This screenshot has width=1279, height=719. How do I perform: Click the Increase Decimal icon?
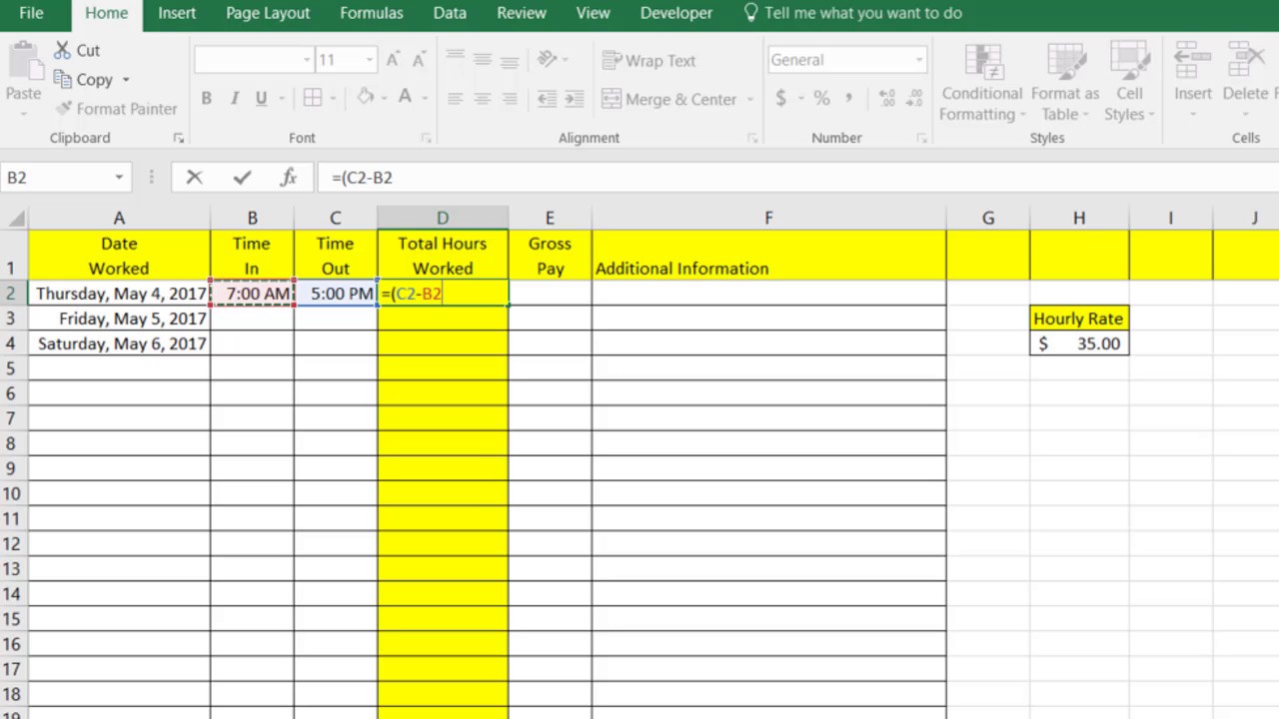[x=887, y=97]
